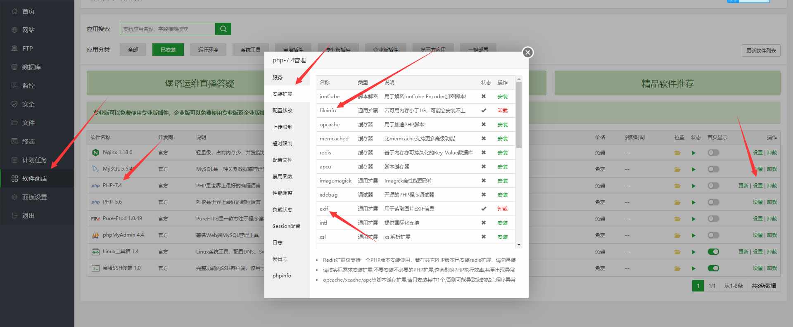Image resolution: width=793 pixels, height=327 pixels.
Task: Click the terminal sidebar icon
Action: tap(14, 141)
